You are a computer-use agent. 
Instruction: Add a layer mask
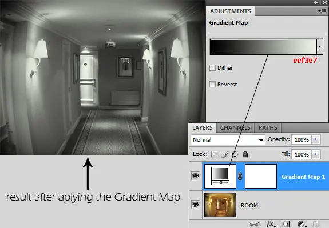286,224
